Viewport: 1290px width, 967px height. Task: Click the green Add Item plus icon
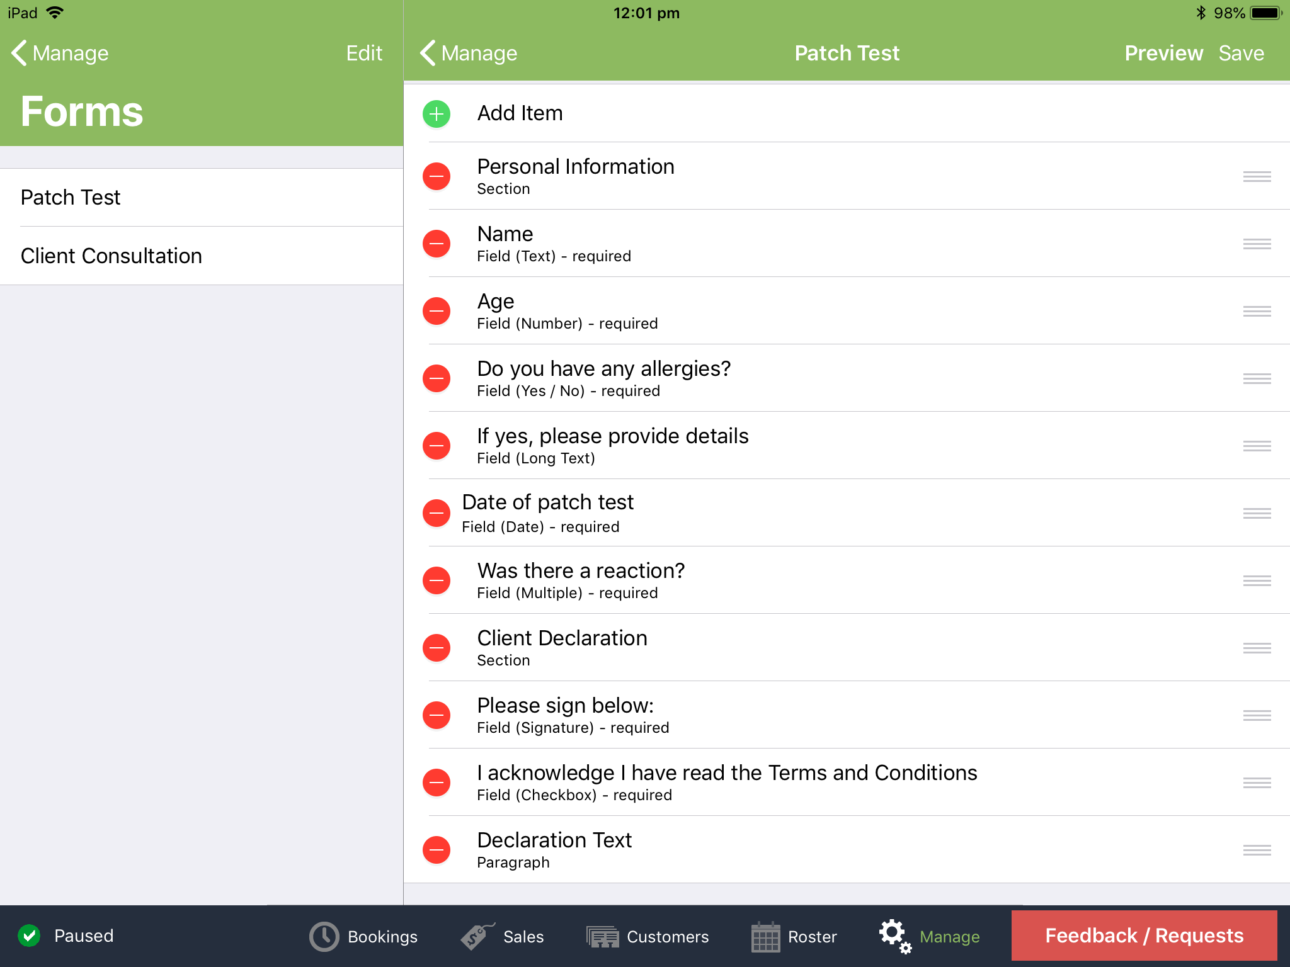[x=436, y=114]
